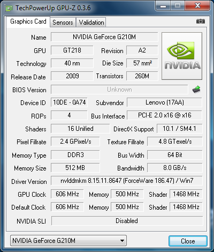Image resolution: width=214 pixels, height=252 pixels.
Task: Click the Default Clock row Shader 1468 MHz field
Action: pos(186,207)
